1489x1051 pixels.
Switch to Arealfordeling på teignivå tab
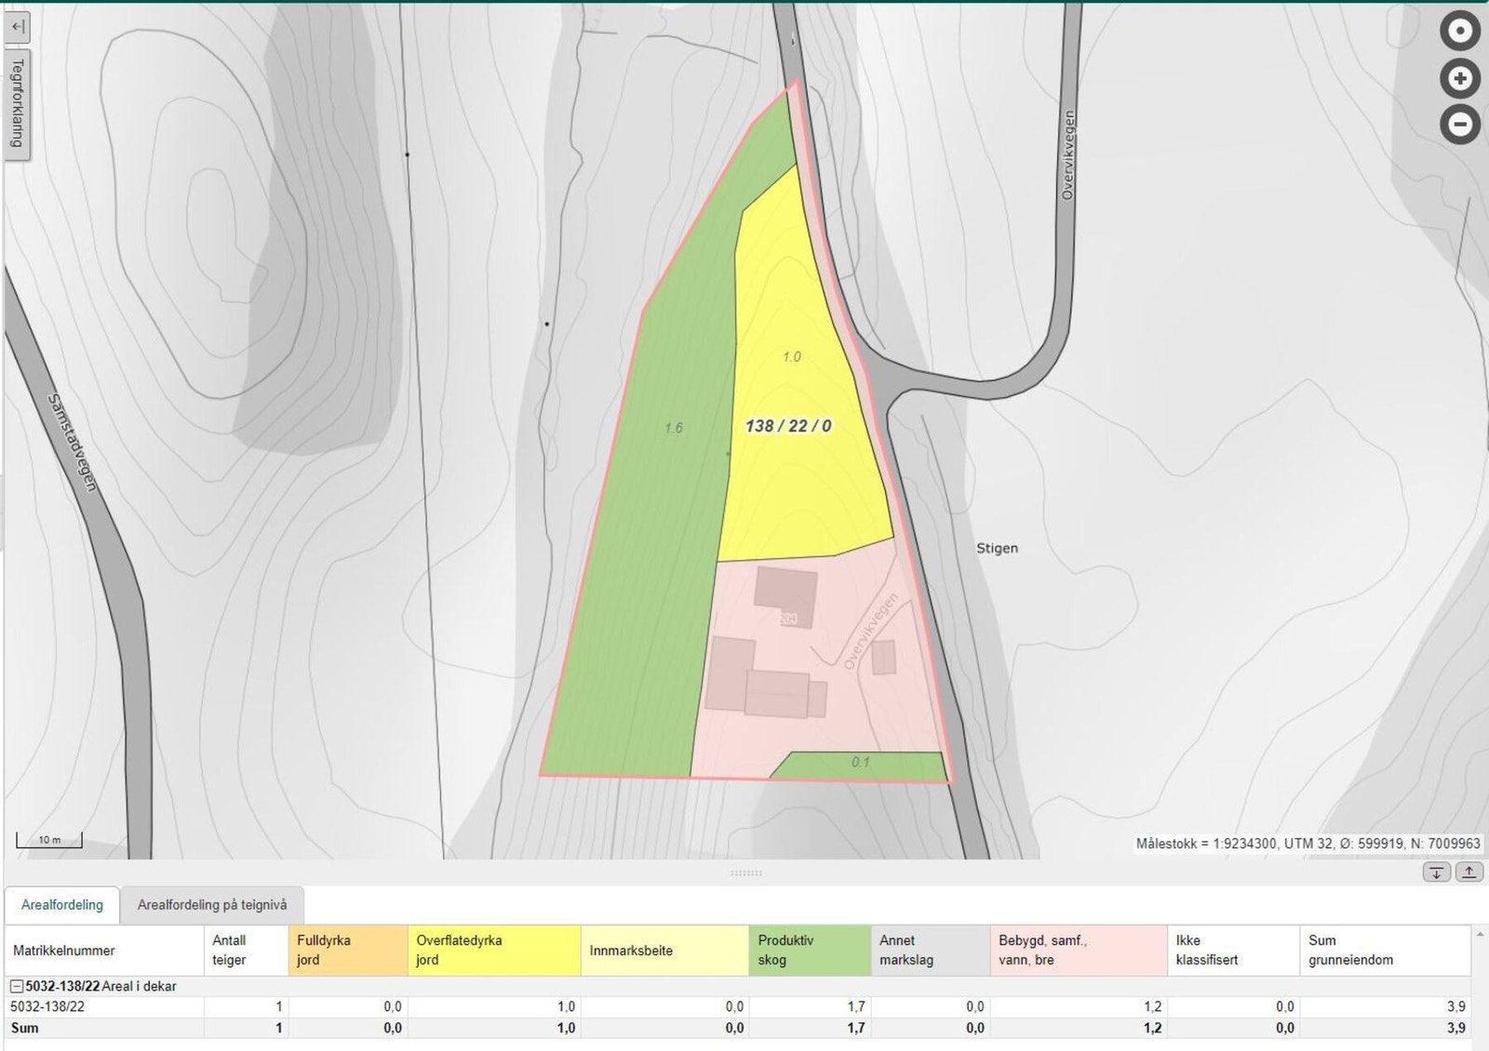pyautogui.click(x=212, y=905)
